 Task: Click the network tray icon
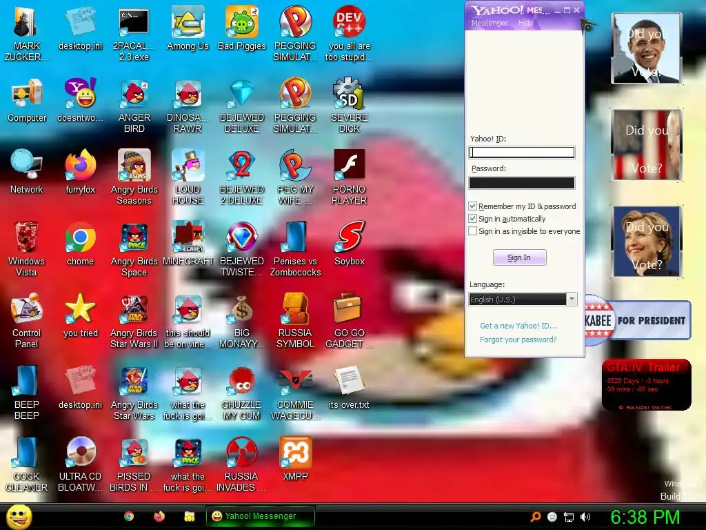(569, 517)
